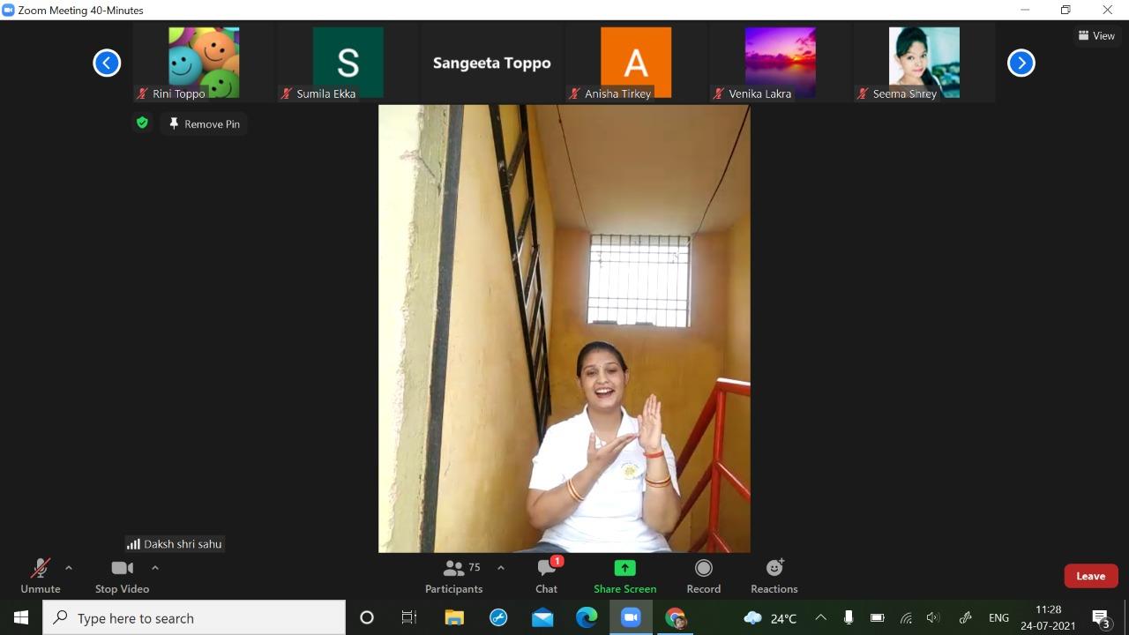1129x635 pixels.
Task: Unmute the microphone in Zoom
Action: pos(41,577)
